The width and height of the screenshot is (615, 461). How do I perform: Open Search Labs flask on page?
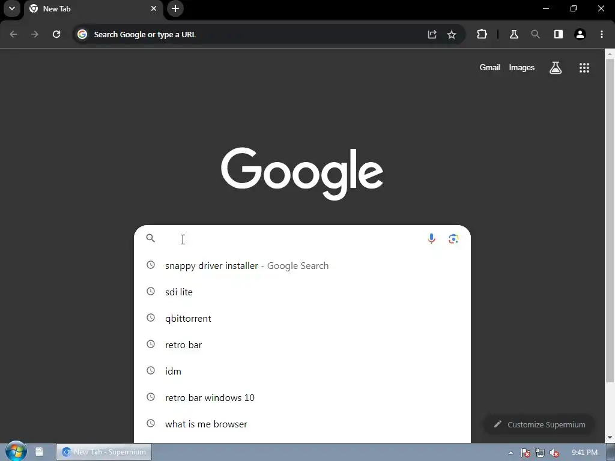556,68
